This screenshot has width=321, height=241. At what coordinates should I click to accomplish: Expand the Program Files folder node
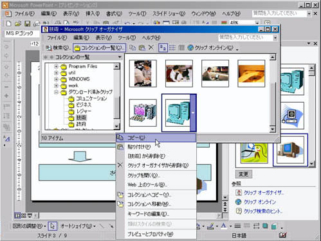pyautogui.click(x=56, y=66)
